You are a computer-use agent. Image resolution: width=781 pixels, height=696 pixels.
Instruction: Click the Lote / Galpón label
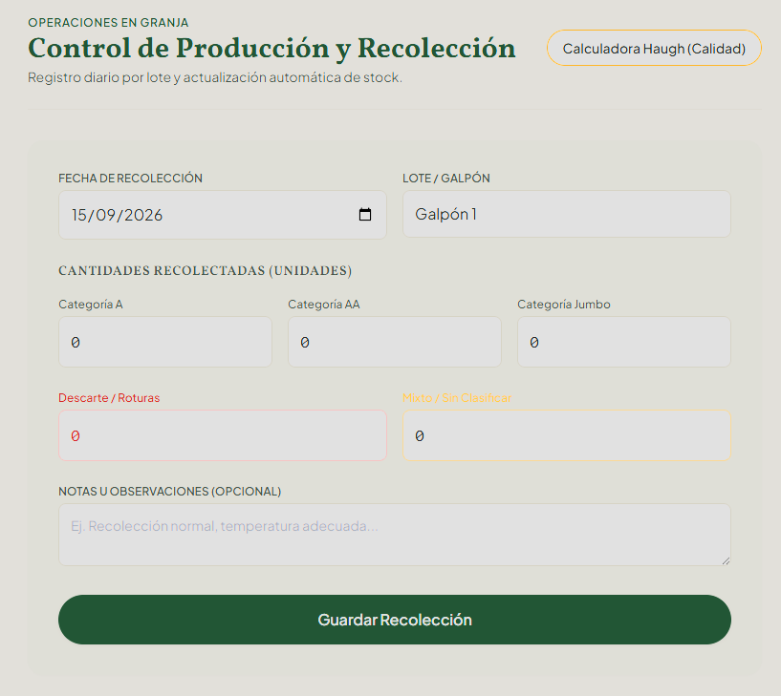tap(446, 179)
